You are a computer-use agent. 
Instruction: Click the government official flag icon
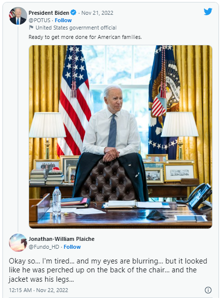click(31, 28)
